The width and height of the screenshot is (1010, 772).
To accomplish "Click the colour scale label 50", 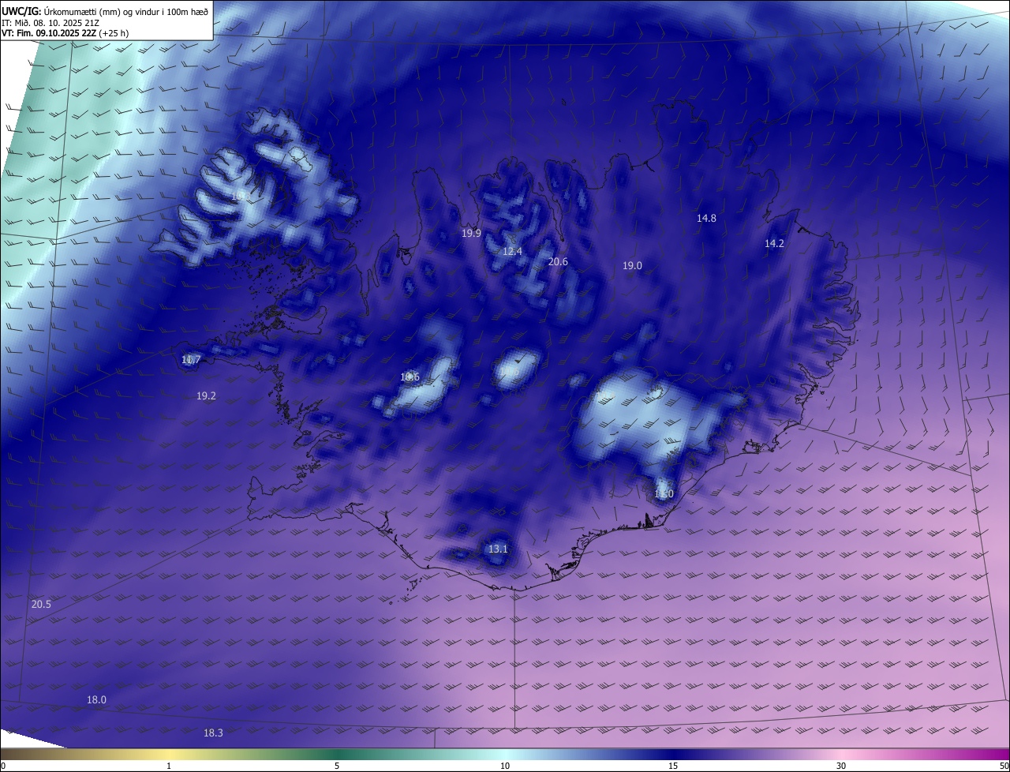I will pos(1004,766).
